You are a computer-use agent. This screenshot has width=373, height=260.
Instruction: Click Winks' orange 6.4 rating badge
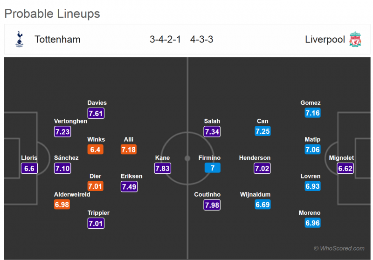click(x=96, y=150)
